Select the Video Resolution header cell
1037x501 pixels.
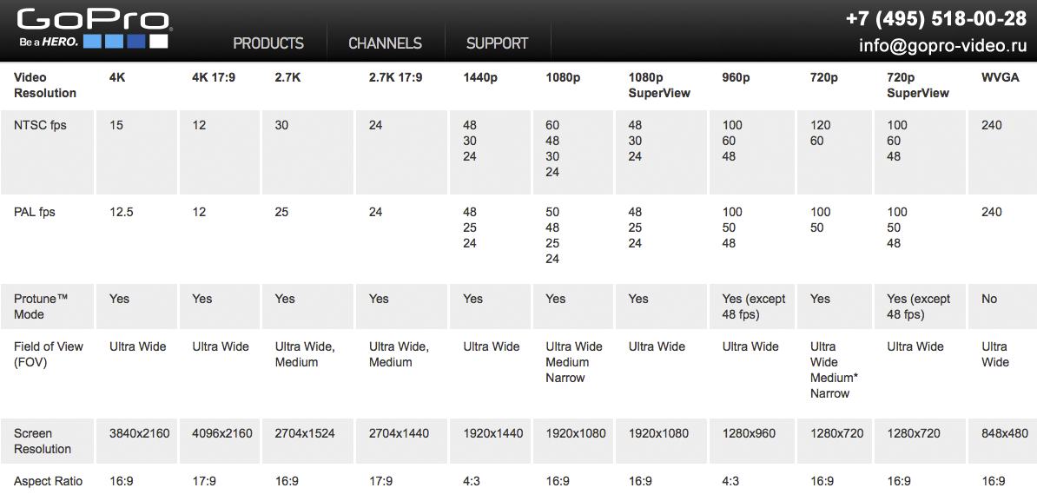pyautogui.click(x=45, y=85)
